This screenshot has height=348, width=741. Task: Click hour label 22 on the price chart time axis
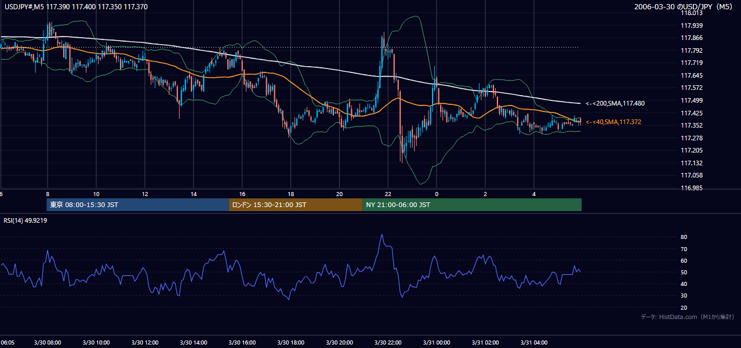388,194
